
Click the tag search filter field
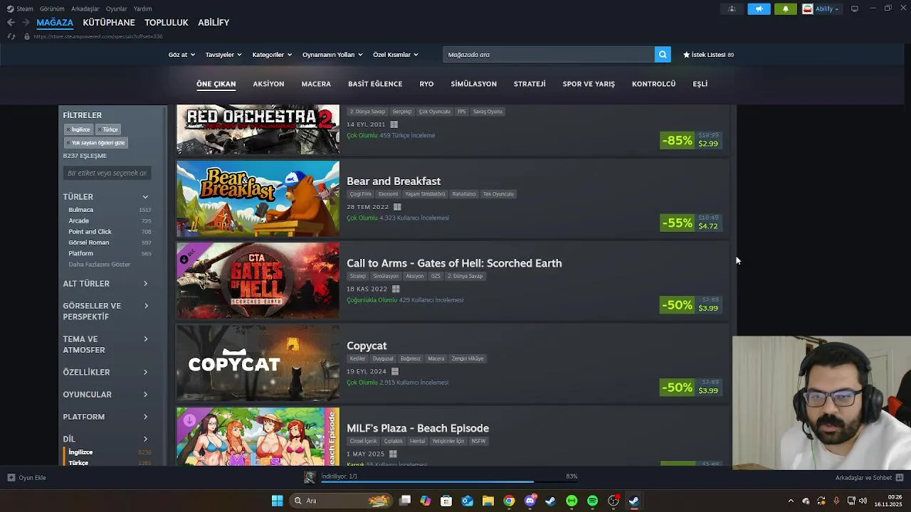coord(107,173)
